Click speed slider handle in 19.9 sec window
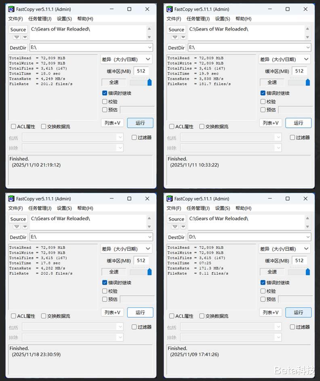The image size is (320, 381). [x=307, y=82]
